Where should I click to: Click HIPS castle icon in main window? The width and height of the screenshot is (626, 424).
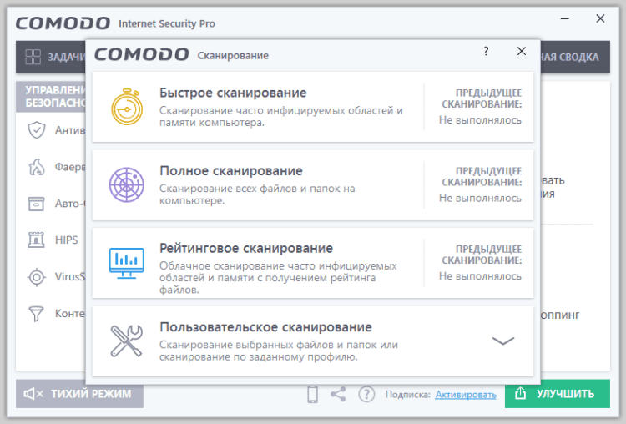click(x=37, y=240)
